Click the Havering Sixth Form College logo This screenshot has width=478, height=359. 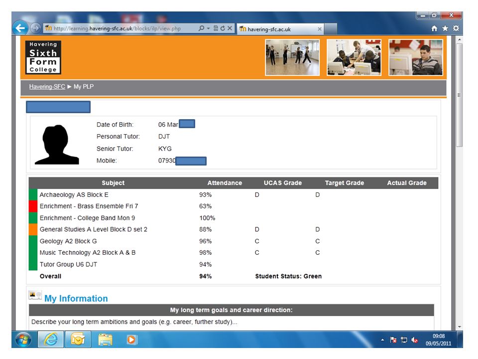tap(43, 57)
